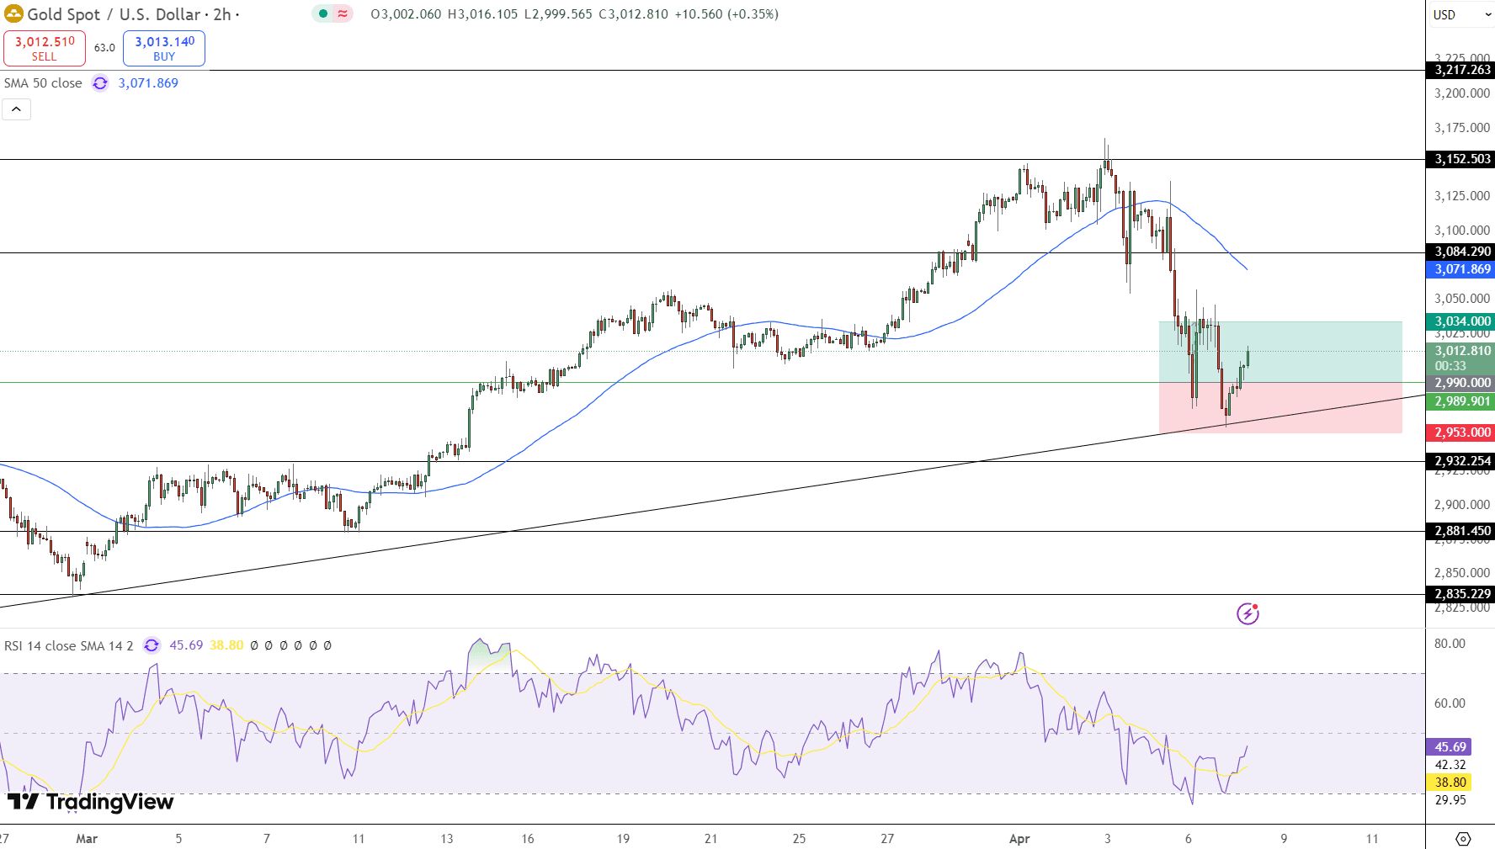Screen dimensions: 1495x849
Task: Click the green target label 3,034.000
Action: (x=1460, y=321)
